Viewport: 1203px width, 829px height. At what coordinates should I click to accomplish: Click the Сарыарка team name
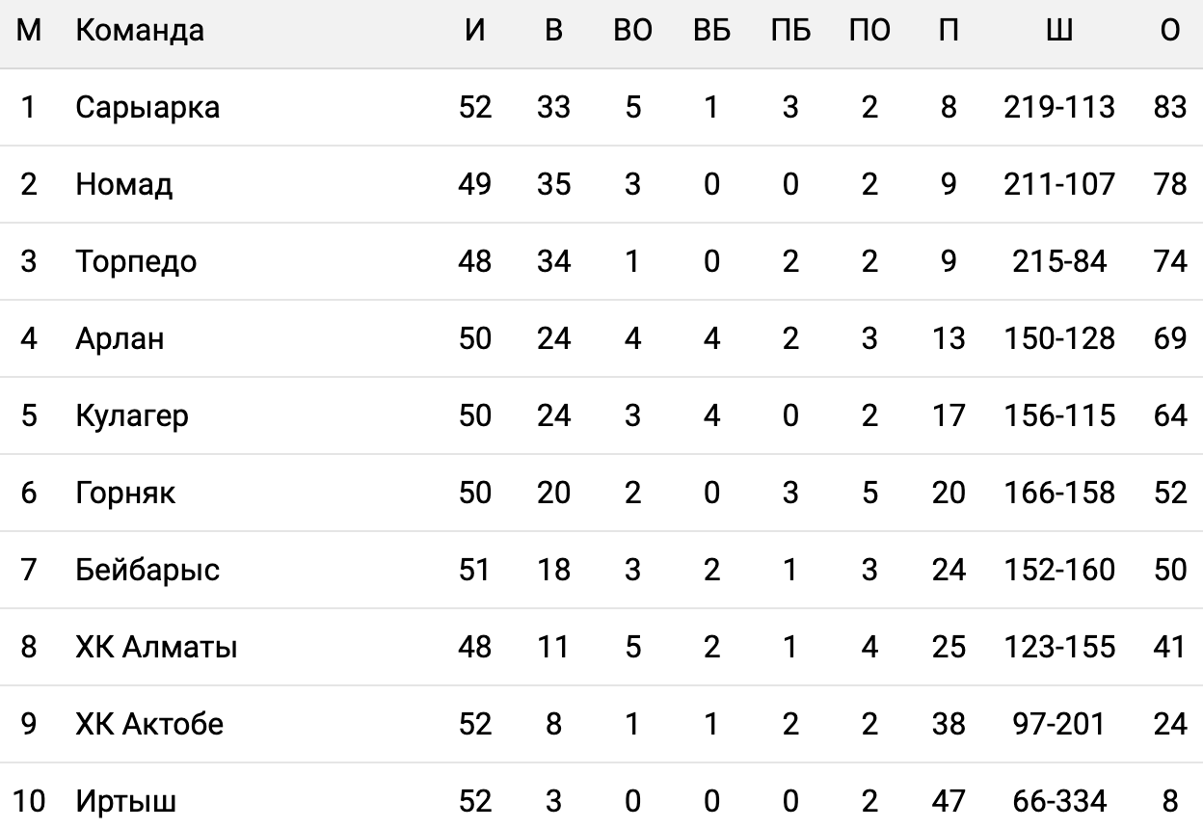point(147,107)
